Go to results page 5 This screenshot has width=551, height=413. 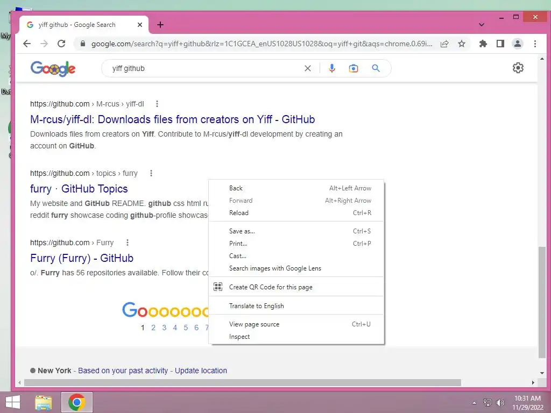pos(186,327)
